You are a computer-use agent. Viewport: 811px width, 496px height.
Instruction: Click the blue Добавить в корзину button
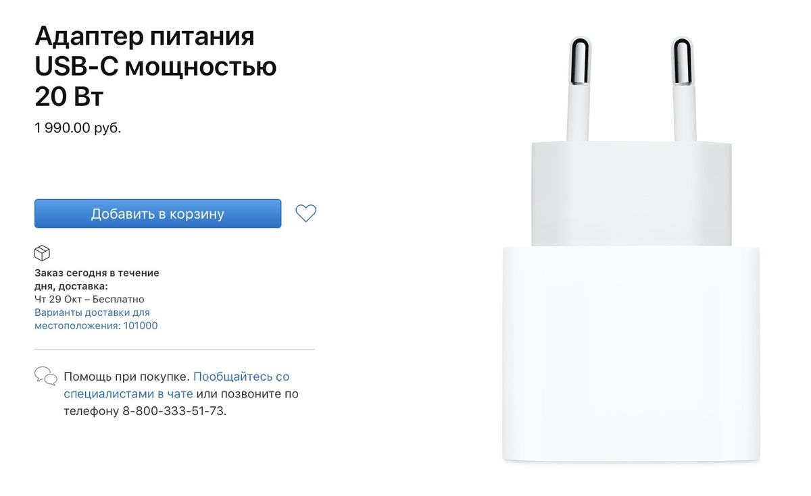pos(157,214)
